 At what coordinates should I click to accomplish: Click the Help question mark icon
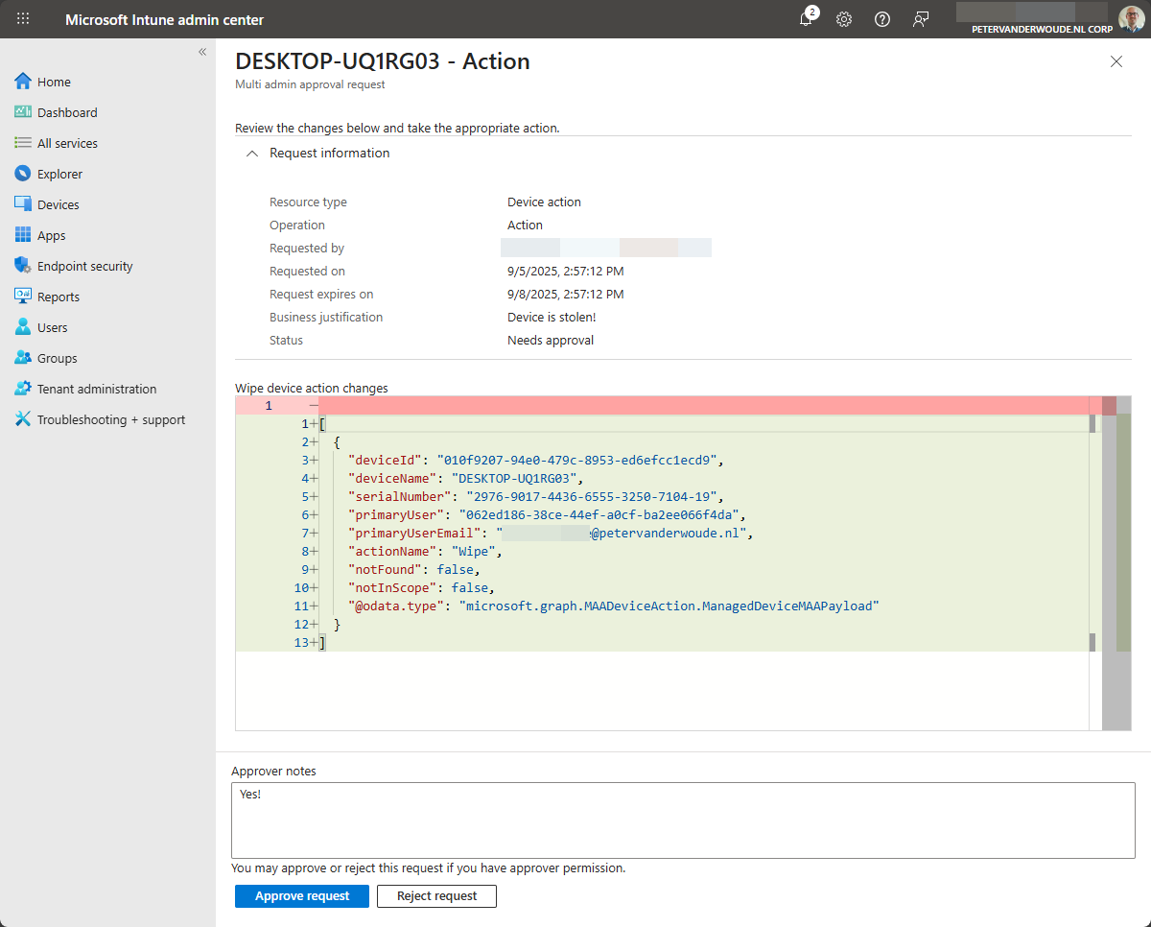click(x=882, y=19)
